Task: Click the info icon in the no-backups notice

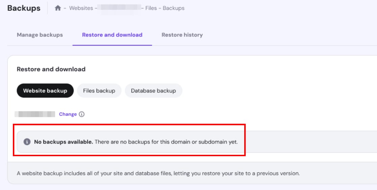Action: pyautogui.click(x=27, y=142)
